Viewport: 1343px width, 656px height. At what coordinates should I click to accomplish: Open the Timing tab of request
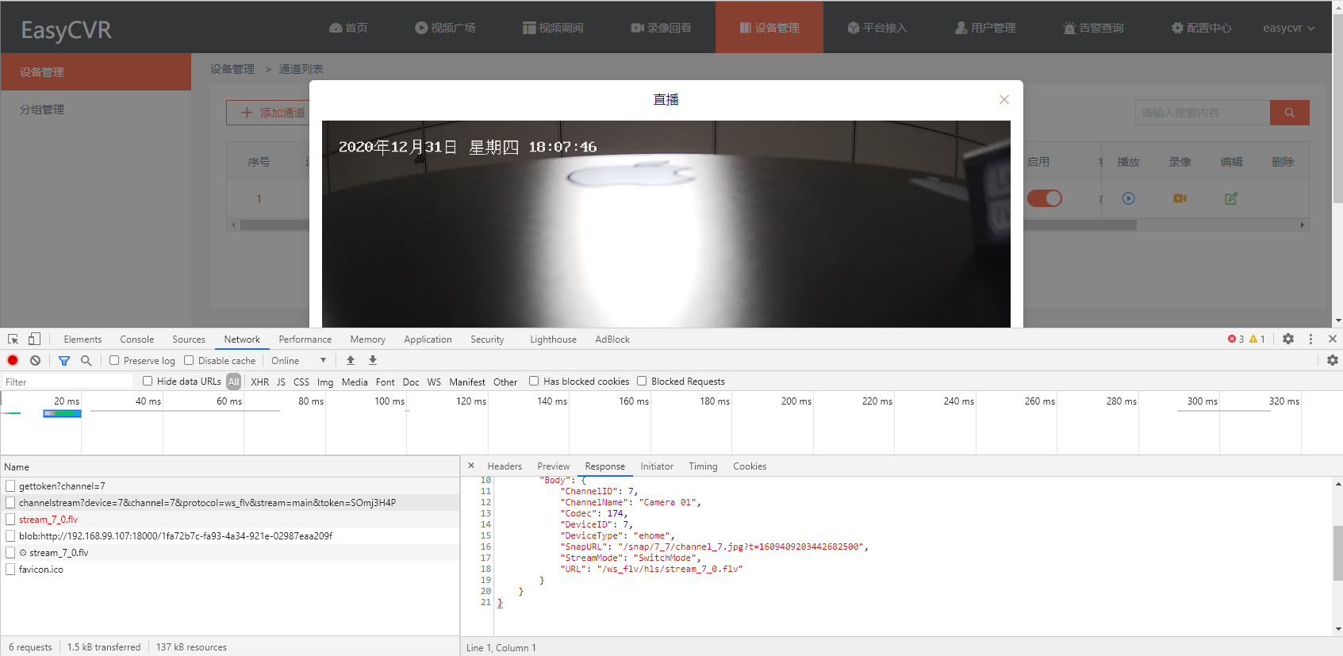click(703, 466)
